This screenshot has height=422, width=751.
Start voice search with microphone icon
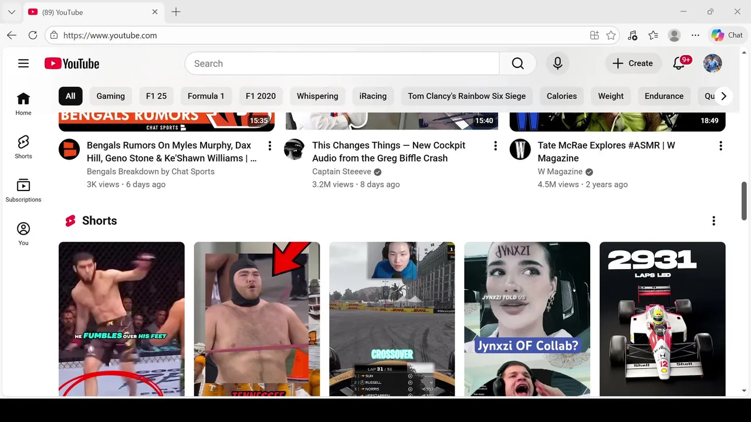557,63
